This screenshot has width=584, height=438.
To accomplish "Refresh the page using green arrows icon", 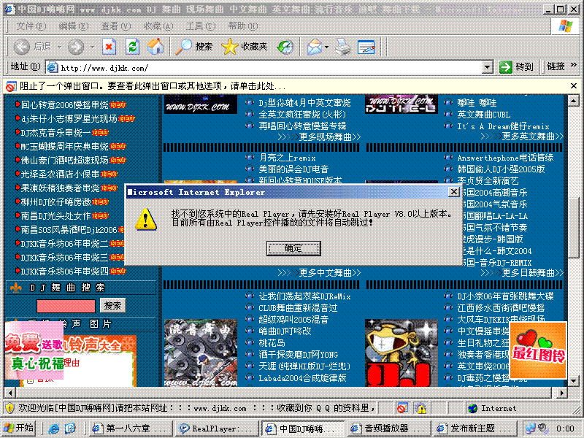I will click(132, 47).
